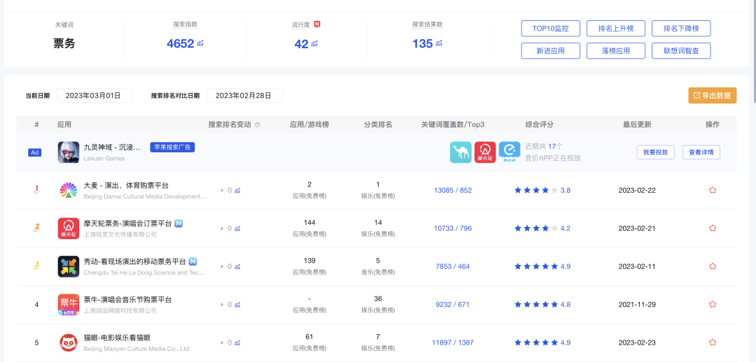
Task: Open trend chart icon beside search index 4652
Action: click(x=200, y=44)
